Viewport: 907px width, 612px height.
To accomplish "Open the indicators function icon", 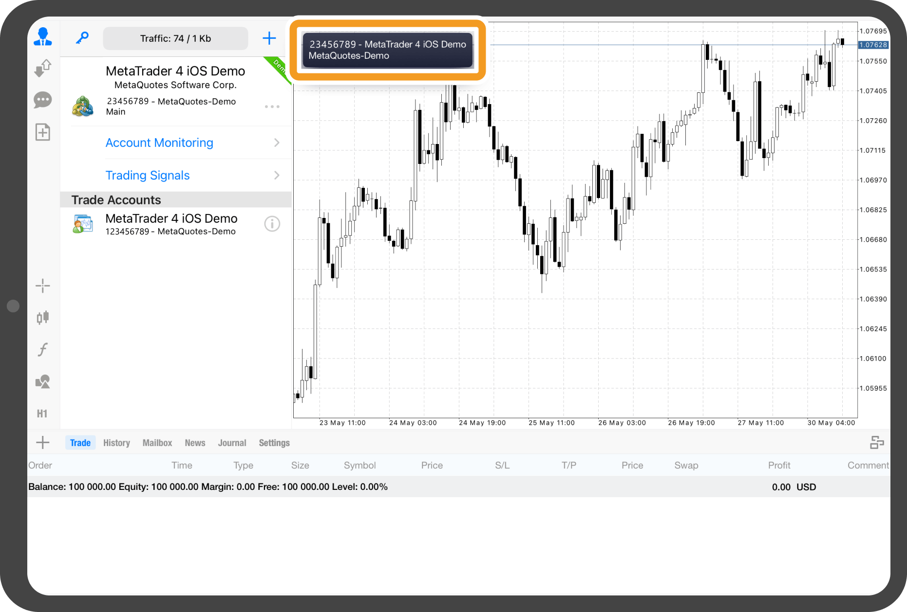I will pyautogui.click(x=43, y=349).
